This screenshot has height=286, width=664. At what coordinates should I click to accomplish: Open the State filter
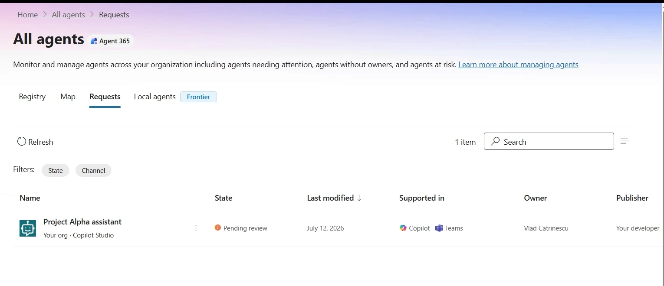56,170
